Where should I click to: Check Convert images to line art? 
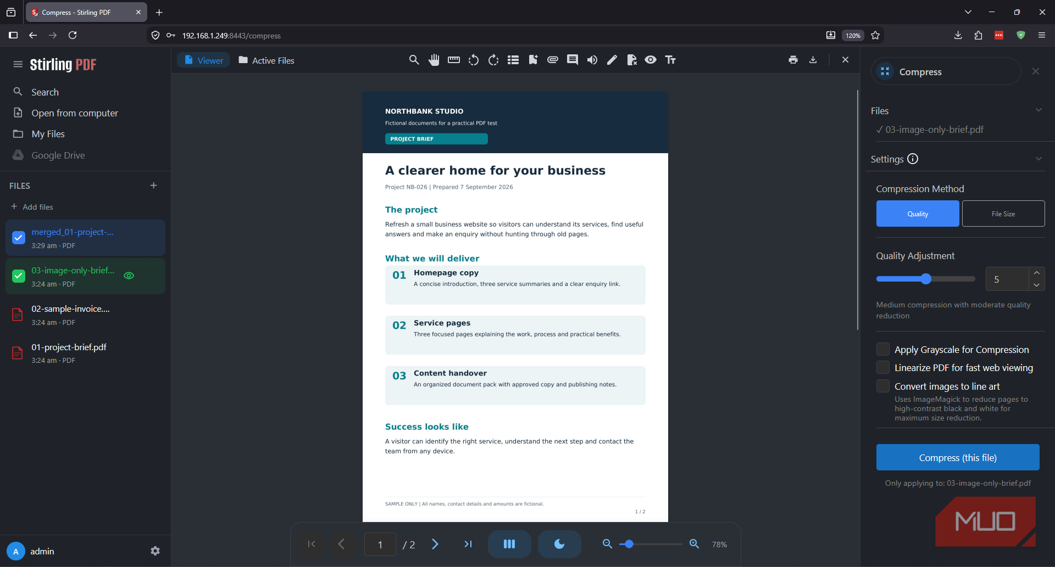883,386
